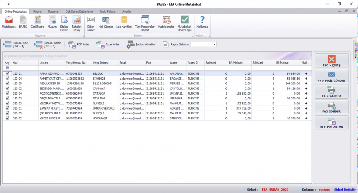Open the Hakkında question mark icon
358x193 pixels.
(x=202, y=22)
